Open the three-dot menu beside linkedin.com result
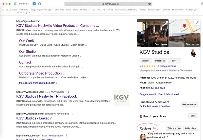The image size is (203, 140). point(73,114)
